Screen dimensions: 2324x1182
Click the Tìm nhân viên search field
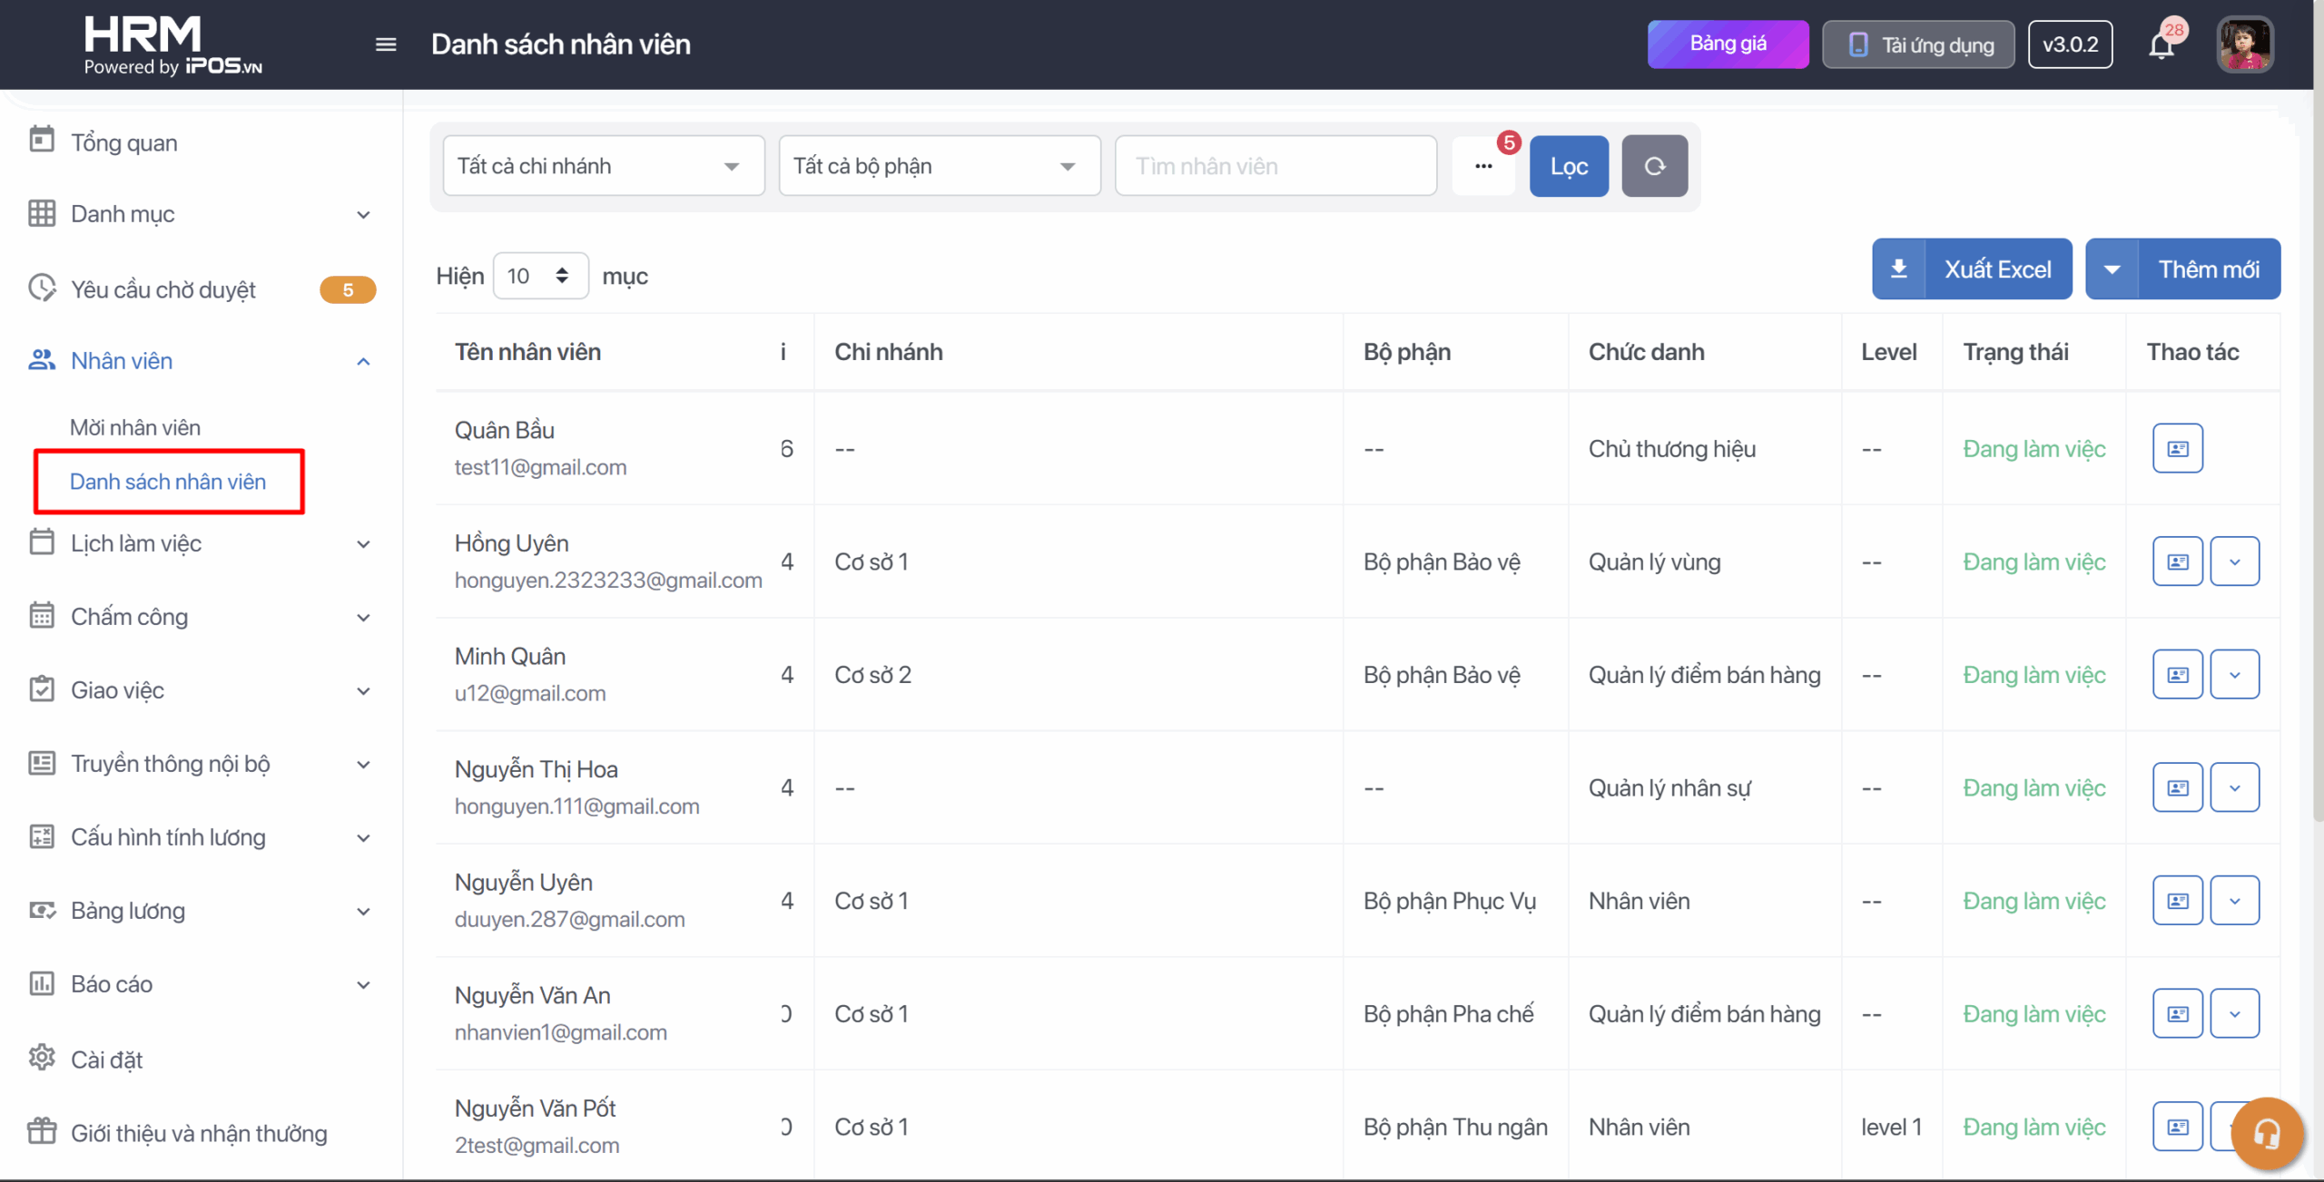click(x=1275, y=166)
